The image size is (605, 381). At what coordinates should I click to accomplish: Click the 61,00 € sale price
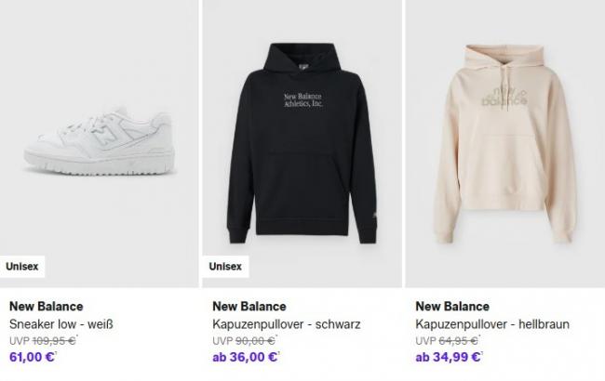click(32, 356)
